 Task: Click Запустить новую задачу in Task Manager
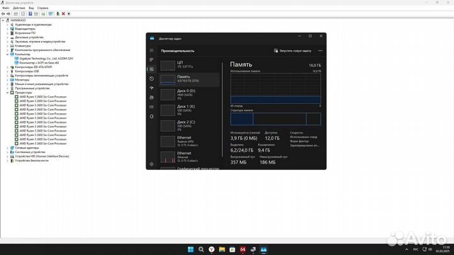coord(293,50)
